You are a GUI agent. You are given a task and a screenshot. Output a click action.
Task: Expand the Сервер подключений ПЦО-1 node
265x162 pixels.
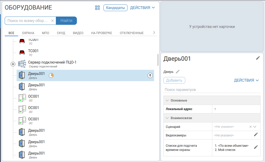click(13, 64)
